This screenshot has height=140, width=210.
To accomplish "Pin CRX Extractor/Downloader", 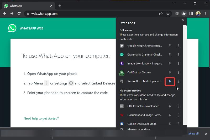I will coord(170,106).
